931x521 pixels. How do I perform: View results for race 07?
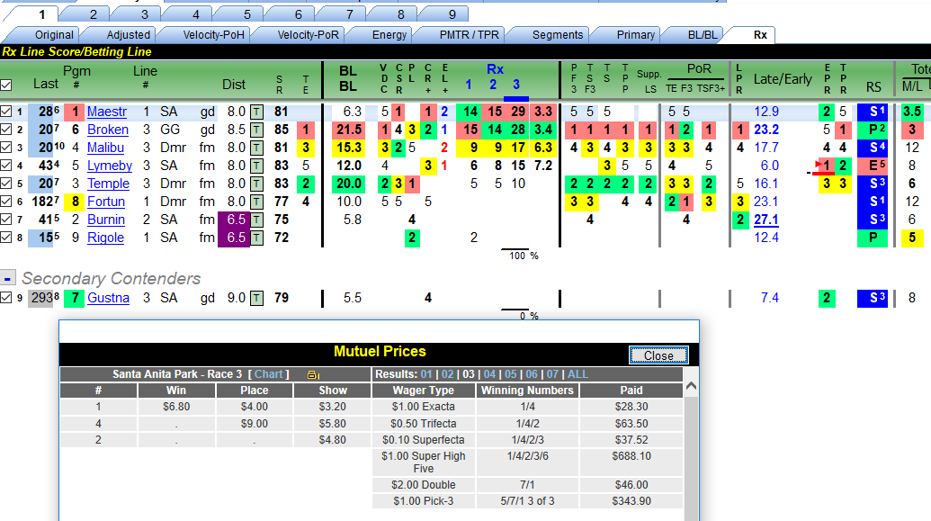[552, 374]
